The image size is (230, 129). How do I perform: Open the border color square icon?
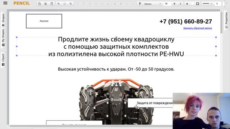tap(198, 4)
